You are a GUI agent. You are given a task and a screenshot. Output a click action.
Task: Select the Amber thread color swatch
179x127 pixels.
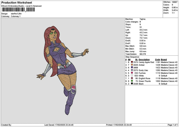131,65
